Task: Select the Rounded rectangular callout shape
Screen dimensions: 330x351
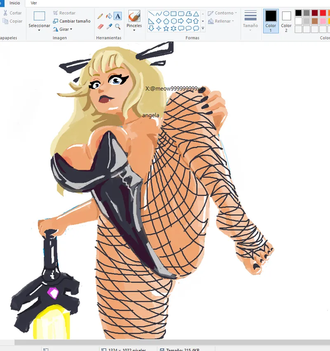Action: [x=181, y=28]
